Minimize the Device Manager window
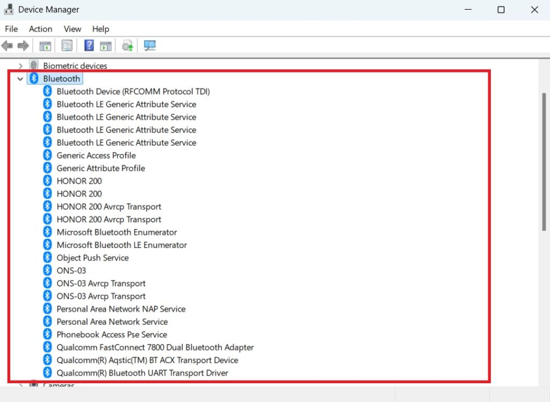550x402 pixels. pyautogui.click(x=468, y=10)
